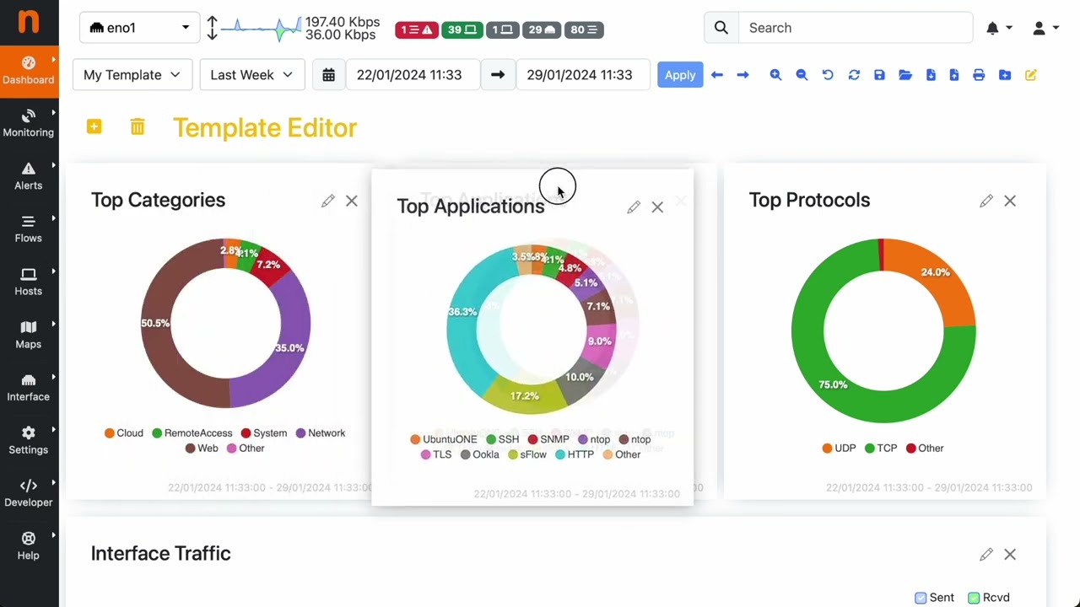Open the Dashboard sidebar section
This screenshot has height=607, width=1080.
[x=29, y=71]
